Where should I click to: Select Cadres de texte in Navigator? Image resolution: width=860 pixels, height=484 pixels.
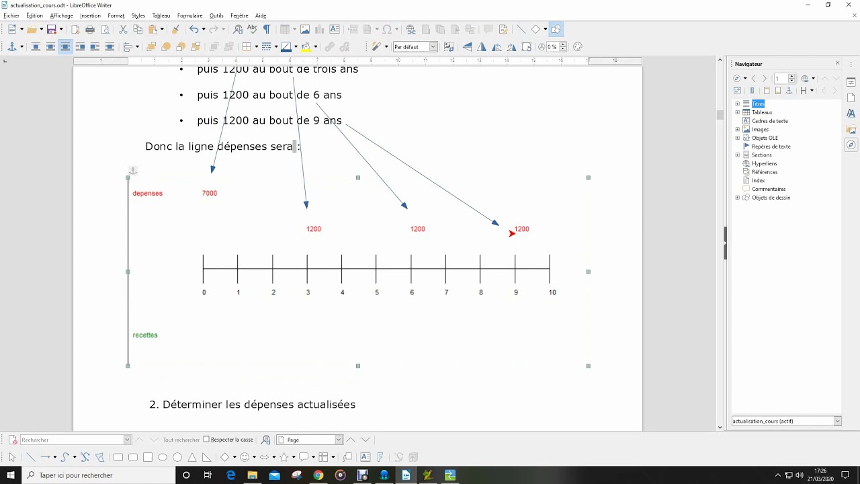click(x=770, y=121)
